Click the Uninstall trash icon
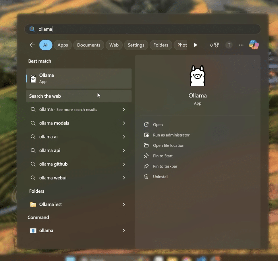The width and height of the screenshot is (278, 261). pos(146,177)
